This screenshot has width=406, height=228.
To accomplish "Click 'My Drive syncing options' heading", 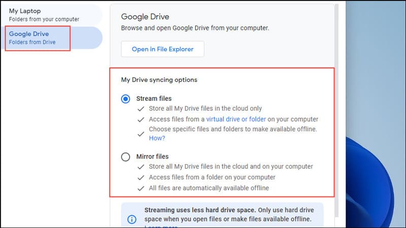I will coord(159,80).
